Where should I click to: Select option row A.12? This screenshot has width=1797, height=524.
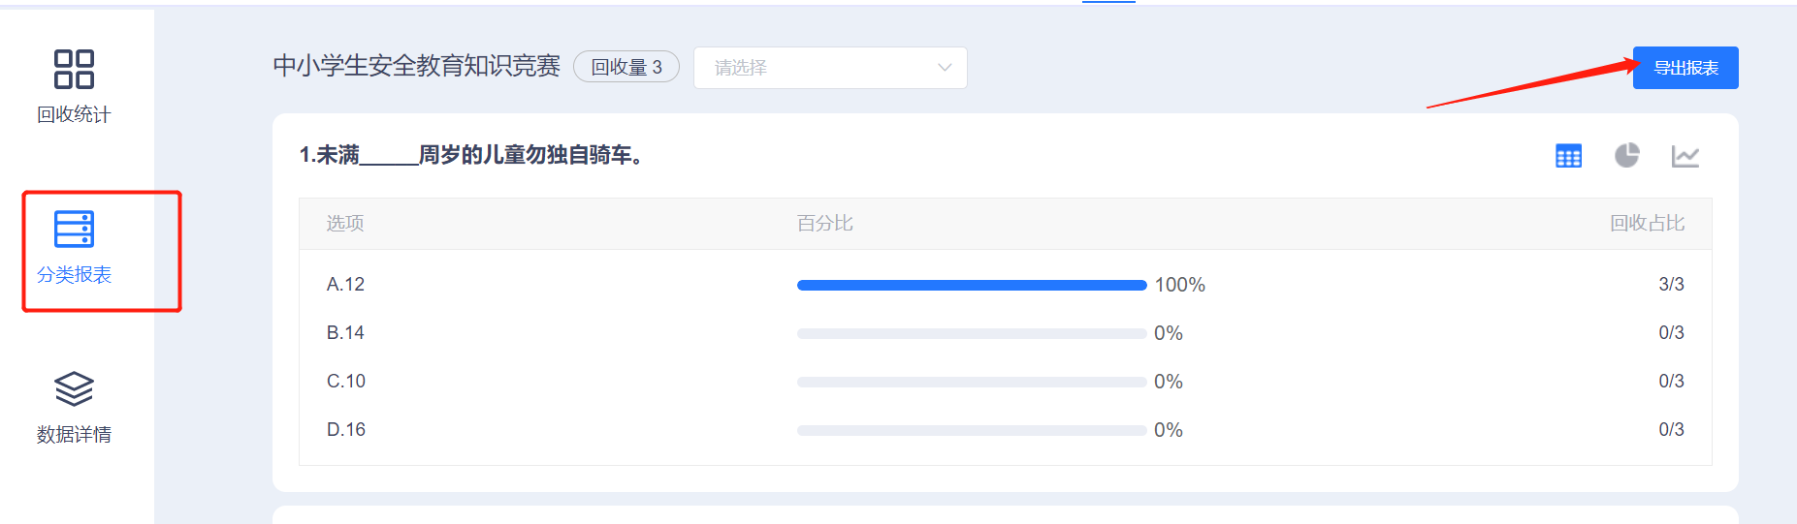1006,285
